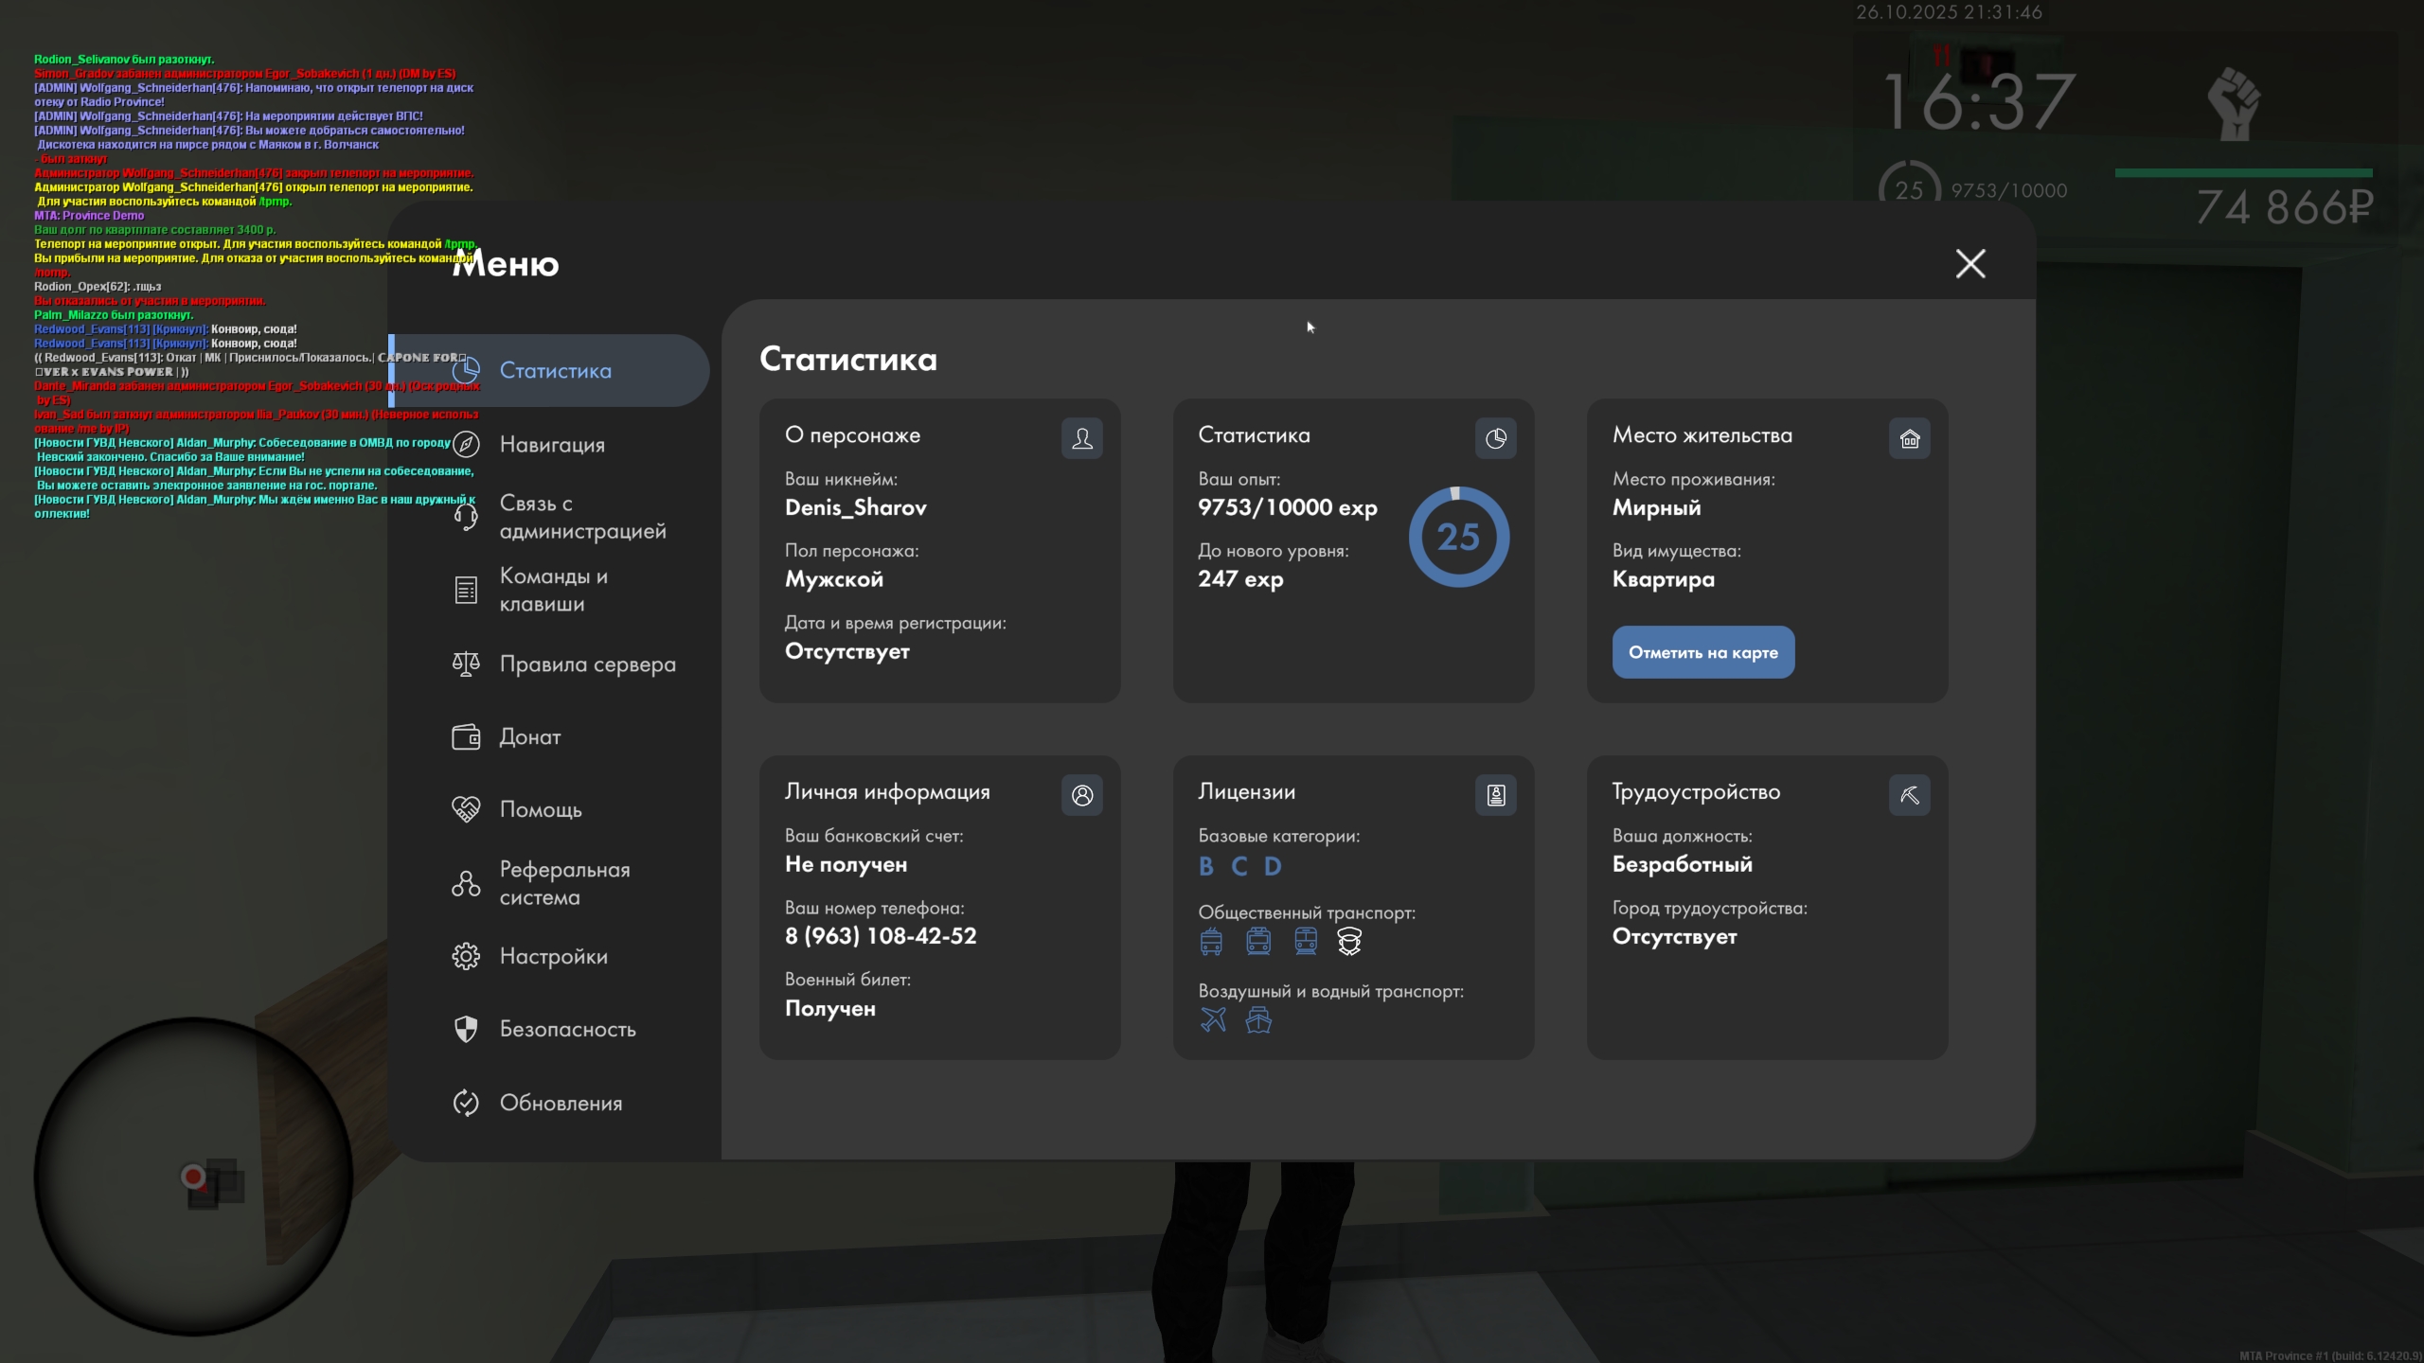The height and width of the screenshot is (1363, 2424).
Task: Select Настройки in the sidebar
Action: click(553, 956)
